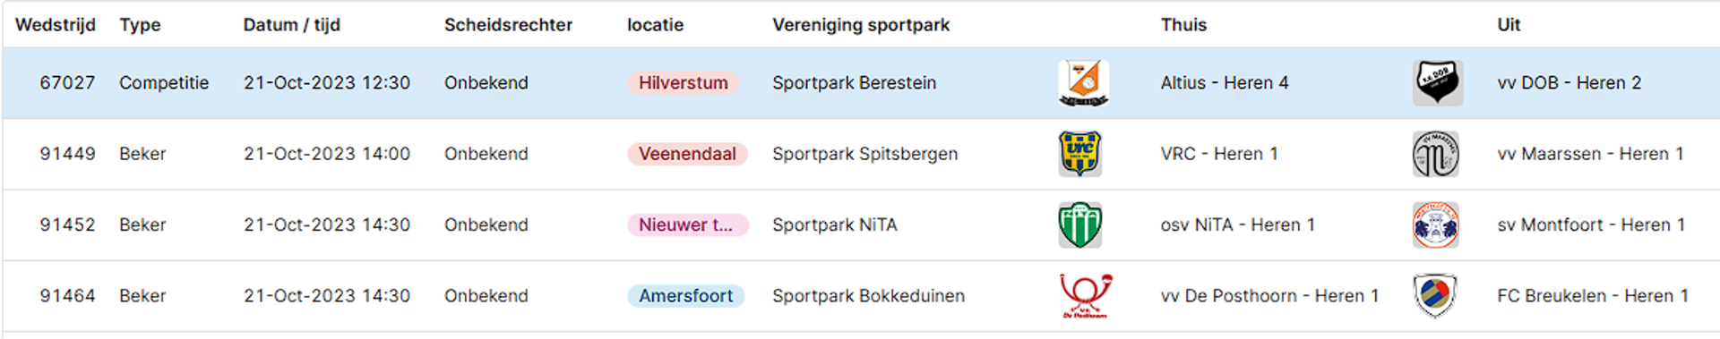The height and width of the screenshot is (339, 1720).
Task: Click the FC Breukelen shield logo
Action: tap(1434, 296)
